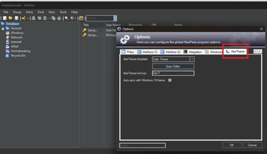Open the Help menu

pyautogui.click(x=74, y=12)
